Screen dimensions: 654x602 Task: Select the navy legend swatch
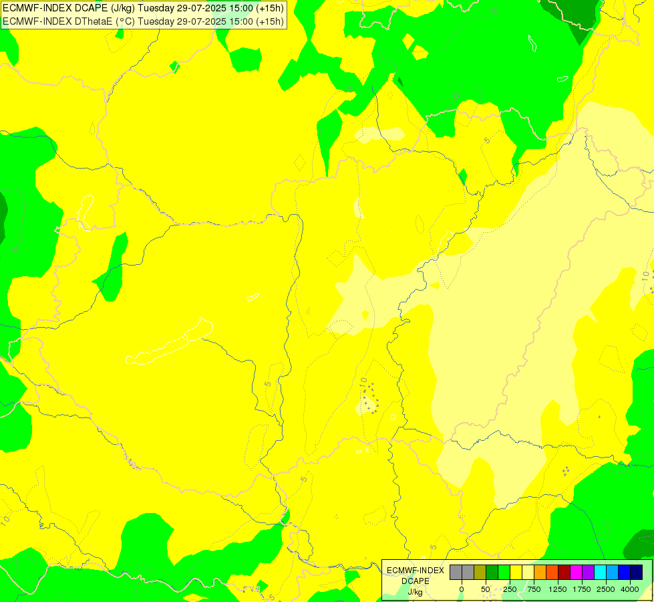pyautogui.click(x=636, y=572)
